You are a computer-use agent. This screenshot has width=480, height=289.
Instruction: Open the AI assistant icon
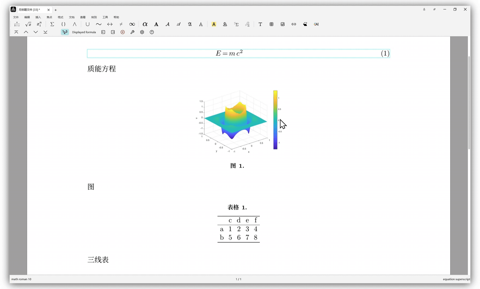tap(316, 24)
